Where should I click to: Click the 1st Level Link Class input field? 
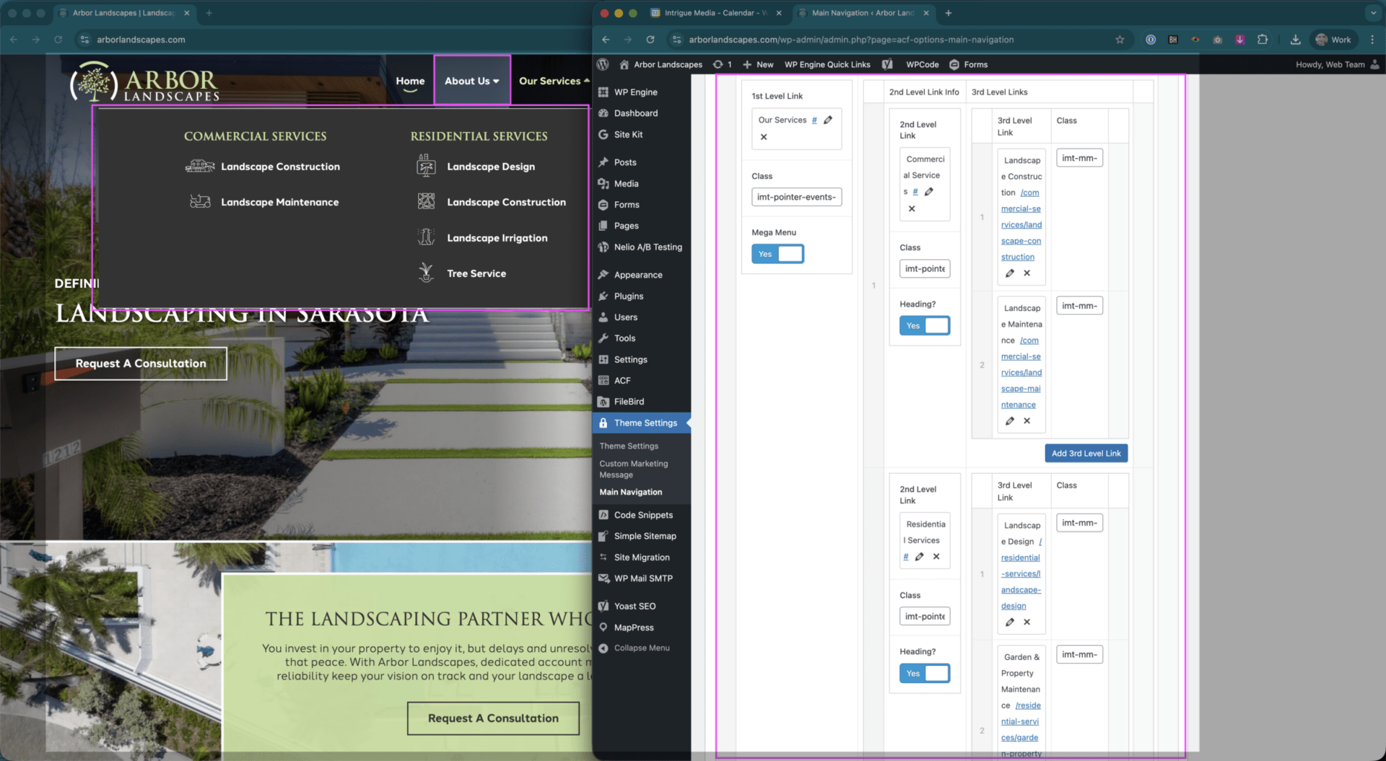pyautogui.click(x=796, y=197)
